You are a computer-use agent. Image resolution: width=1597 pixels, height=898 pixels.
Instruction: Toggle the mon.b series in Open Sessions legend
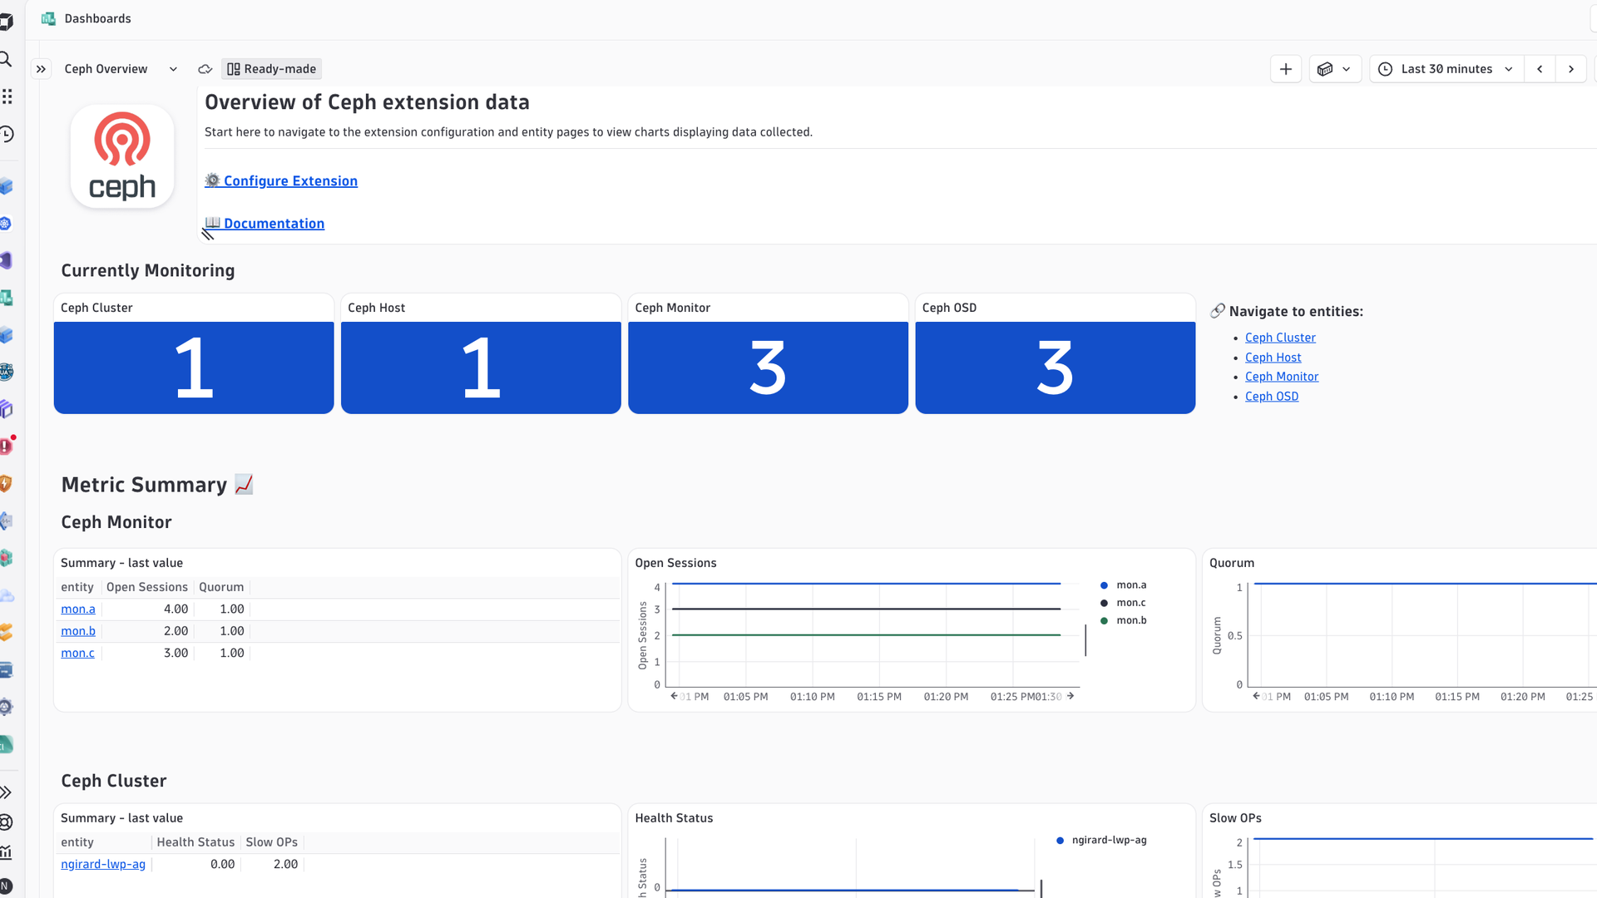(x=1124, y=620)
